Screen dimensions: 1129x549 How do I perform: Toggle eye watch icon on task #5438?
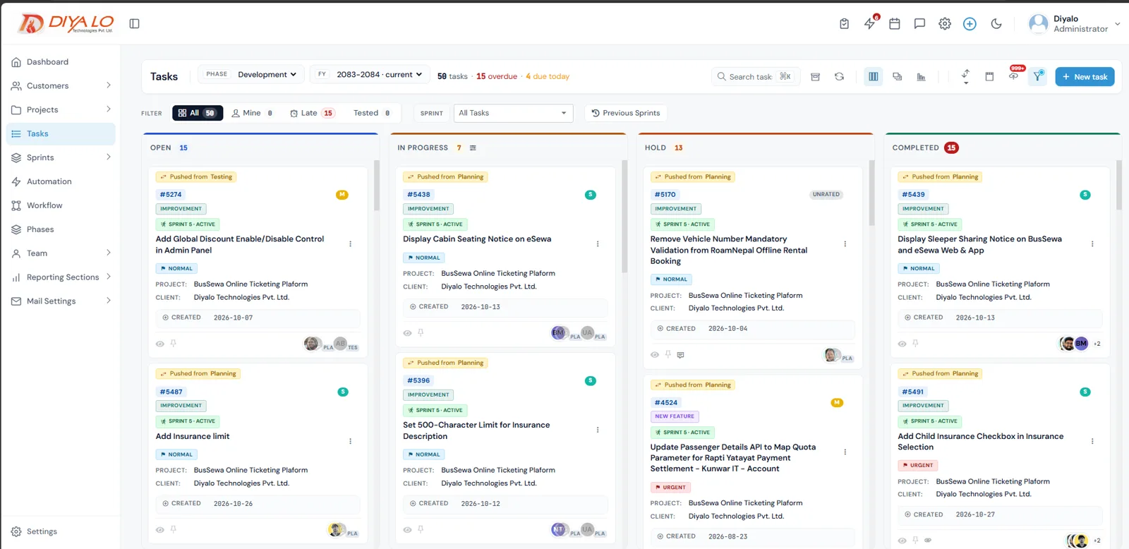(x=407, y=333)
